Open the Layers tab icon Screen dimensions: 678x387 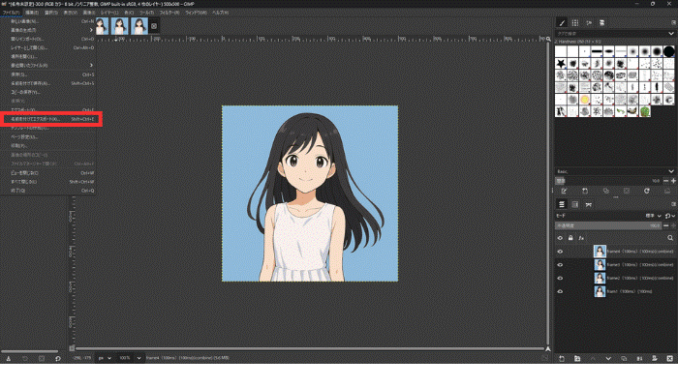562,204
